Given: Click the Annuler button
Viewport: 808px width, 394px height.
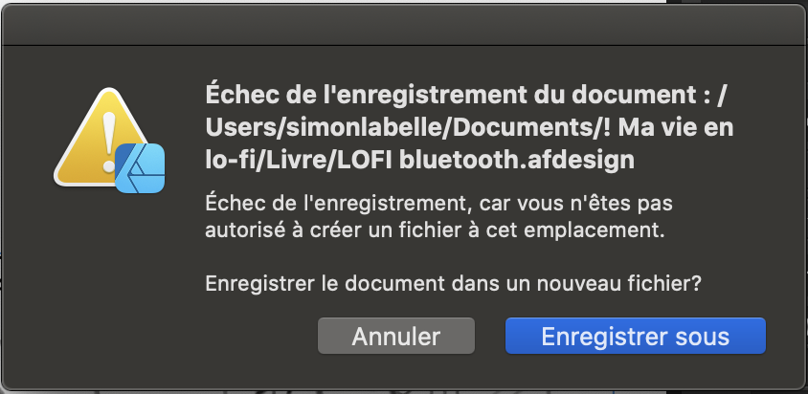Looking at the screenshot, I should click(395, 336).
